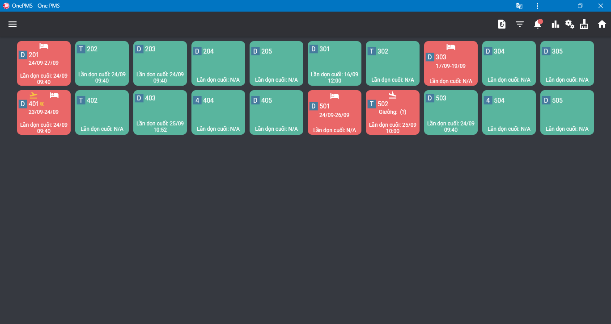Click the bed icon on room 303
The width and height of the screenshot is (611, 324).
(451, 47)
